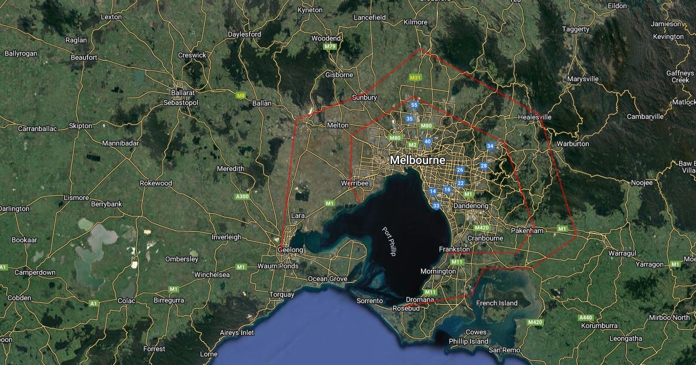Image resolution: width=696 pixels, height=365 pixels.
Task: Click the A300 road shield
Action: (242, 196)
